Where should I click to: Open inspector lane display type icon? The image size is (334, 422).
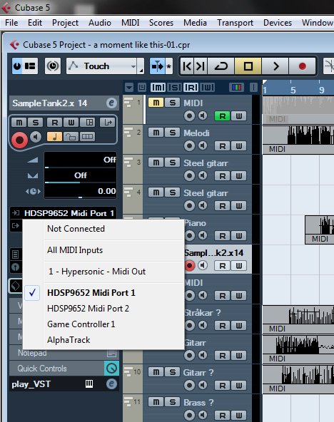coord(87,137)
